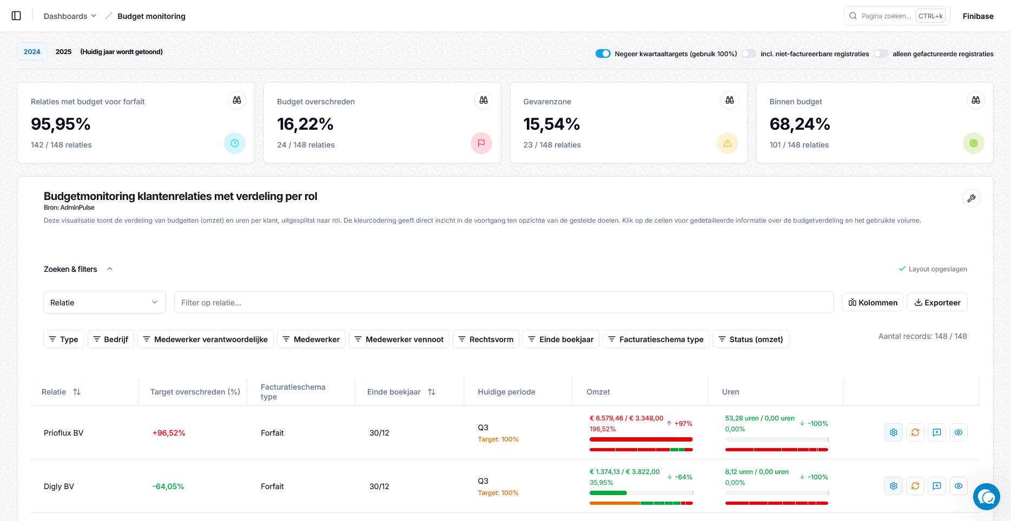Click gear icon in Prioflux BV row

point(893,432)
